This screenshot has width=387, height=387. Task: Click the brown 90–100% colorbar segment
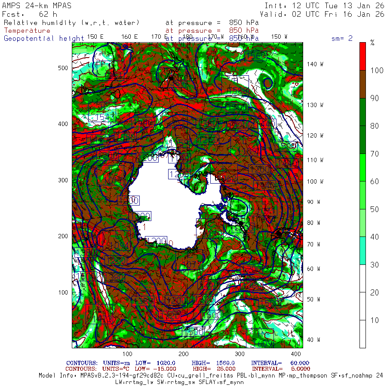362,84
